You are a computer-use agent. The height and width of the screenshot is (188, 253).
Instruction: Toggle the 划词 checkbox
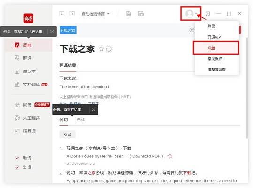click(x=17, y=167)
